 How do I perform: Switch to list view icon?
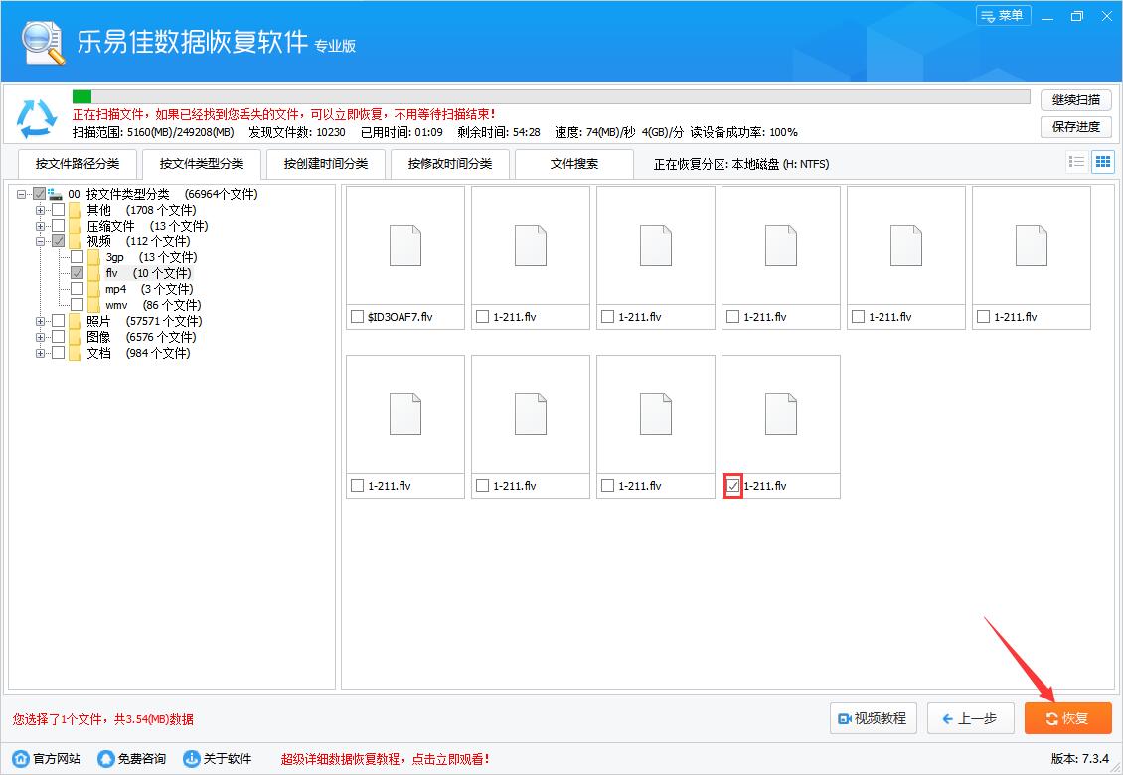coord(1076,161)
